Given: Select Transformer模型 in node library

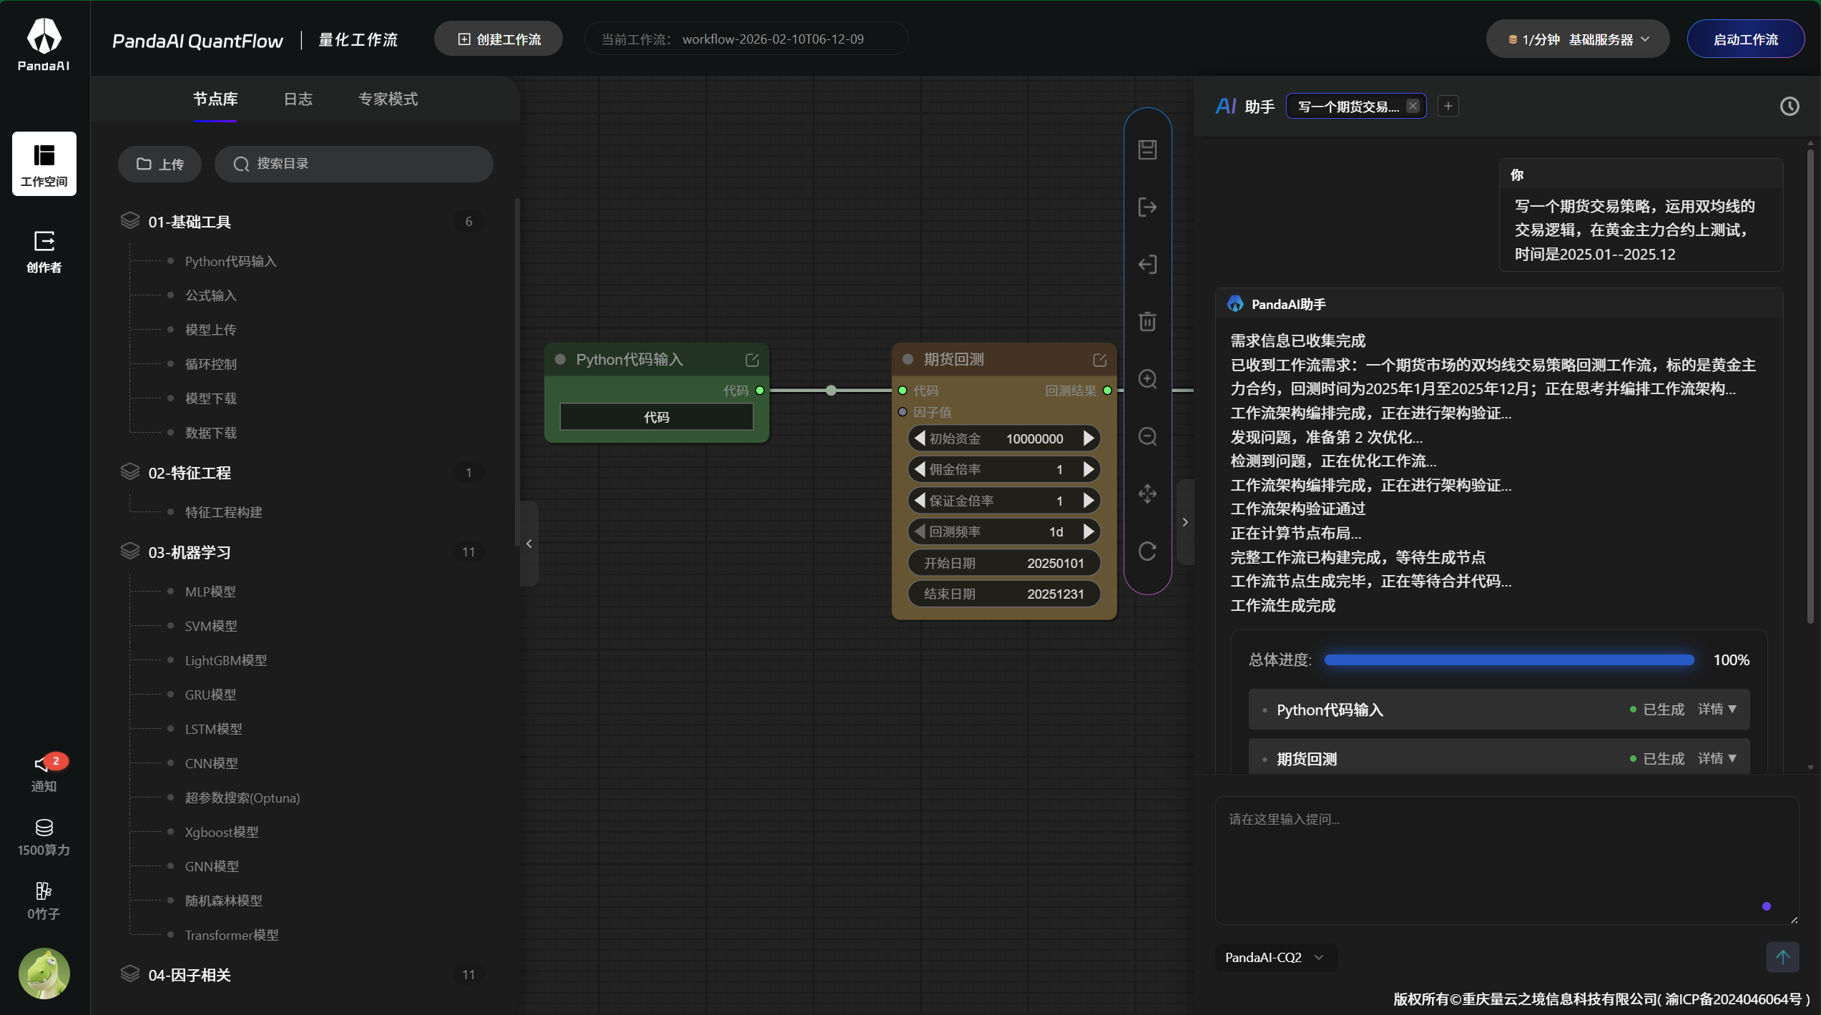Looking at the screenshot, I should pyautogui.click(x=232, y=935).
